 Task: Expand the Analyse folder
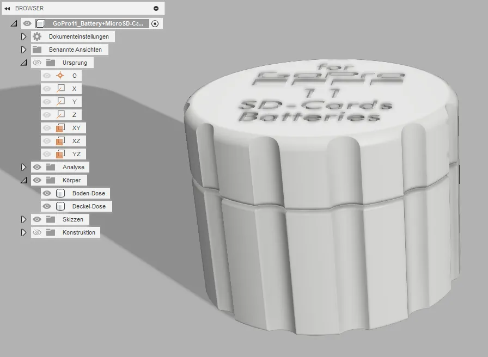[23, 167]
